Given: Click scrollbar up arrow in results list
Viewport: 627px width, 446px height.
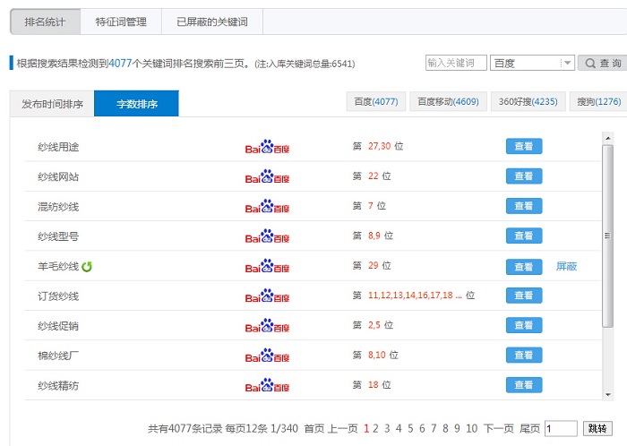Looking at the screenshot, I should tap(608, 137).
